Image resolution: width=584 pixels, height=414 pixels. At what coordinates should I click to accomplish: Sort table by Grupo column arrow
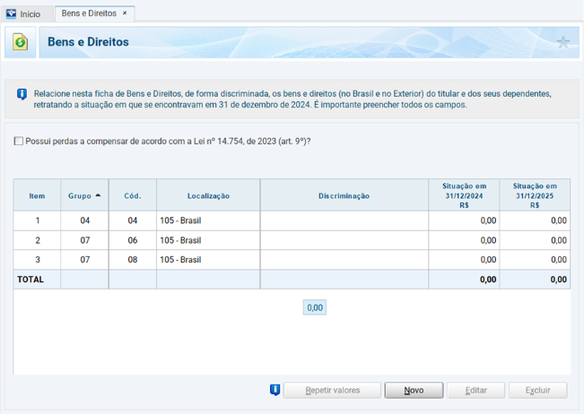pyautogui.click(x=98, y=195)
